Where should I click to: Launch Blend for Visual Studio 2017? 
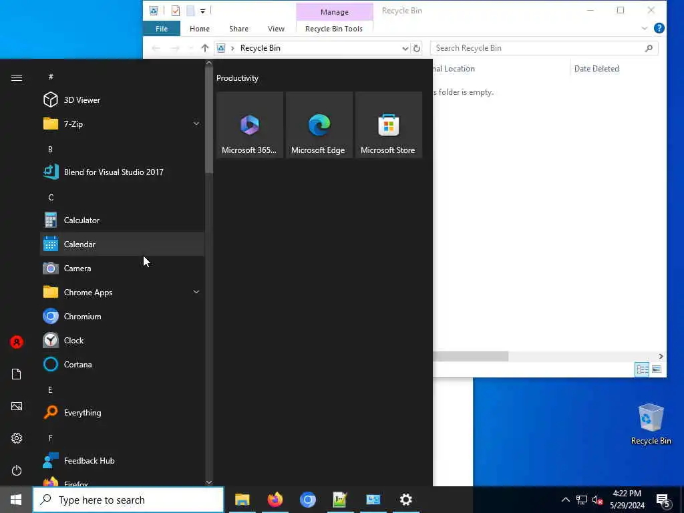pos(122,172)
